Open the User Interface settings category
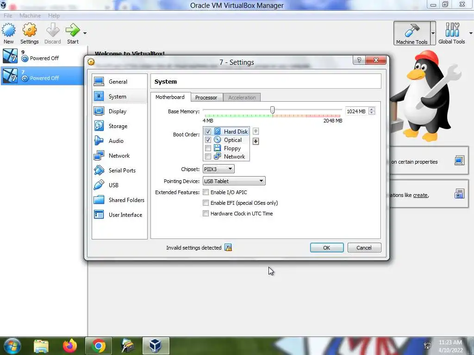 coord(120,214)
